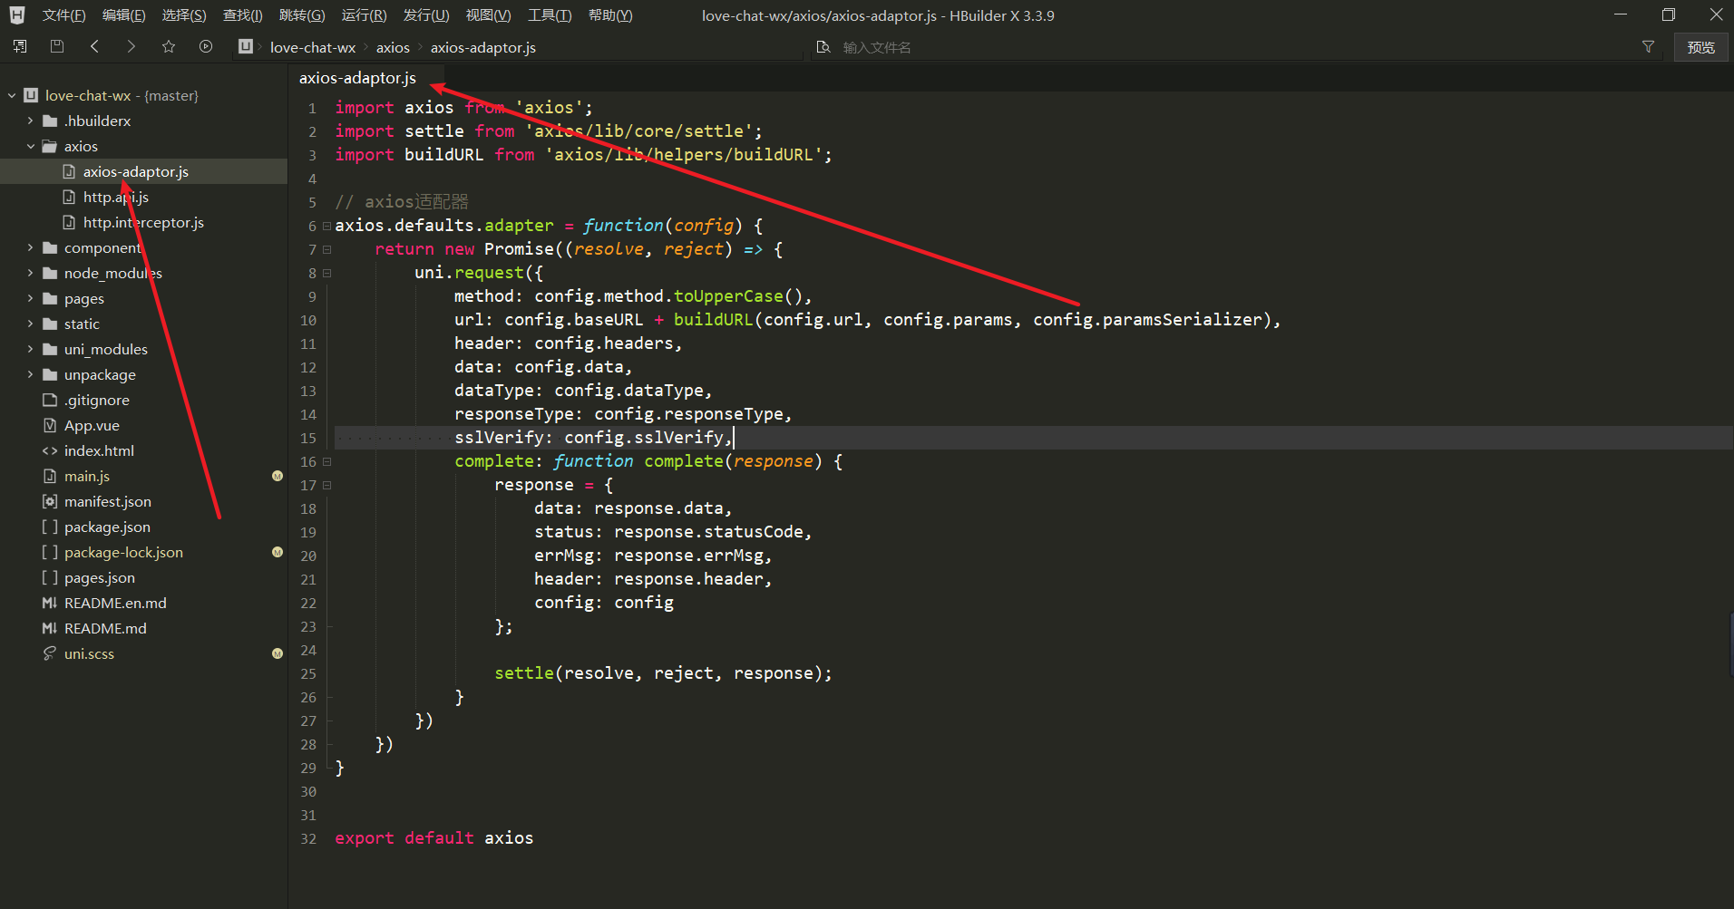Expand the pages folder
The image size is (1734, 909).
click(x=31, y=298)
